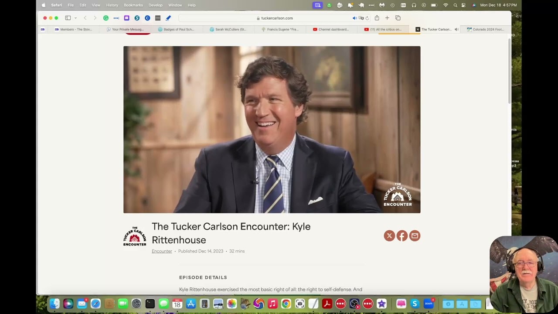Go forward with the forward arrow
This screenshot has width=558, height=314.
[x=95, y=18]
